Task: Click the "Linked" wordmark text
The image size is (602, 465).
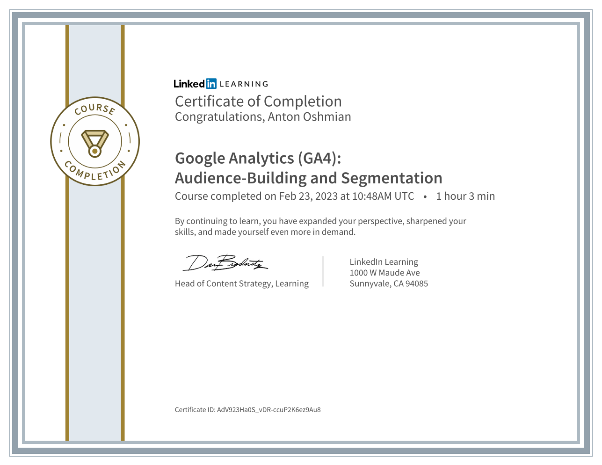Action: (189, 84)
